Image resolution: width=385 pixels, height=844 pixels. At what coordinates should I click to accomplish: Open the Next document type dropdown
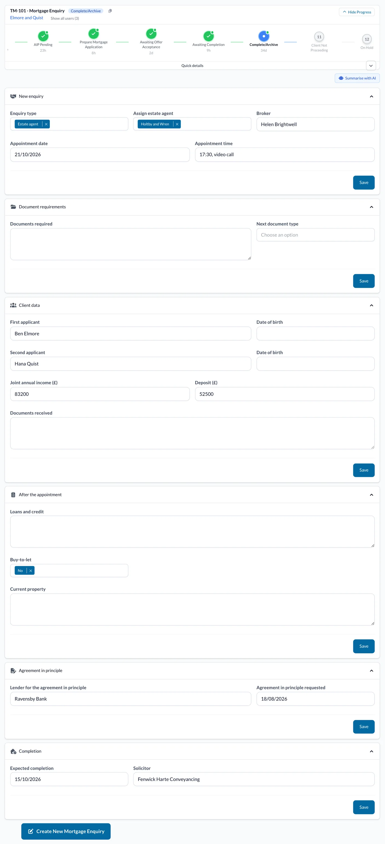coord(315,235)
